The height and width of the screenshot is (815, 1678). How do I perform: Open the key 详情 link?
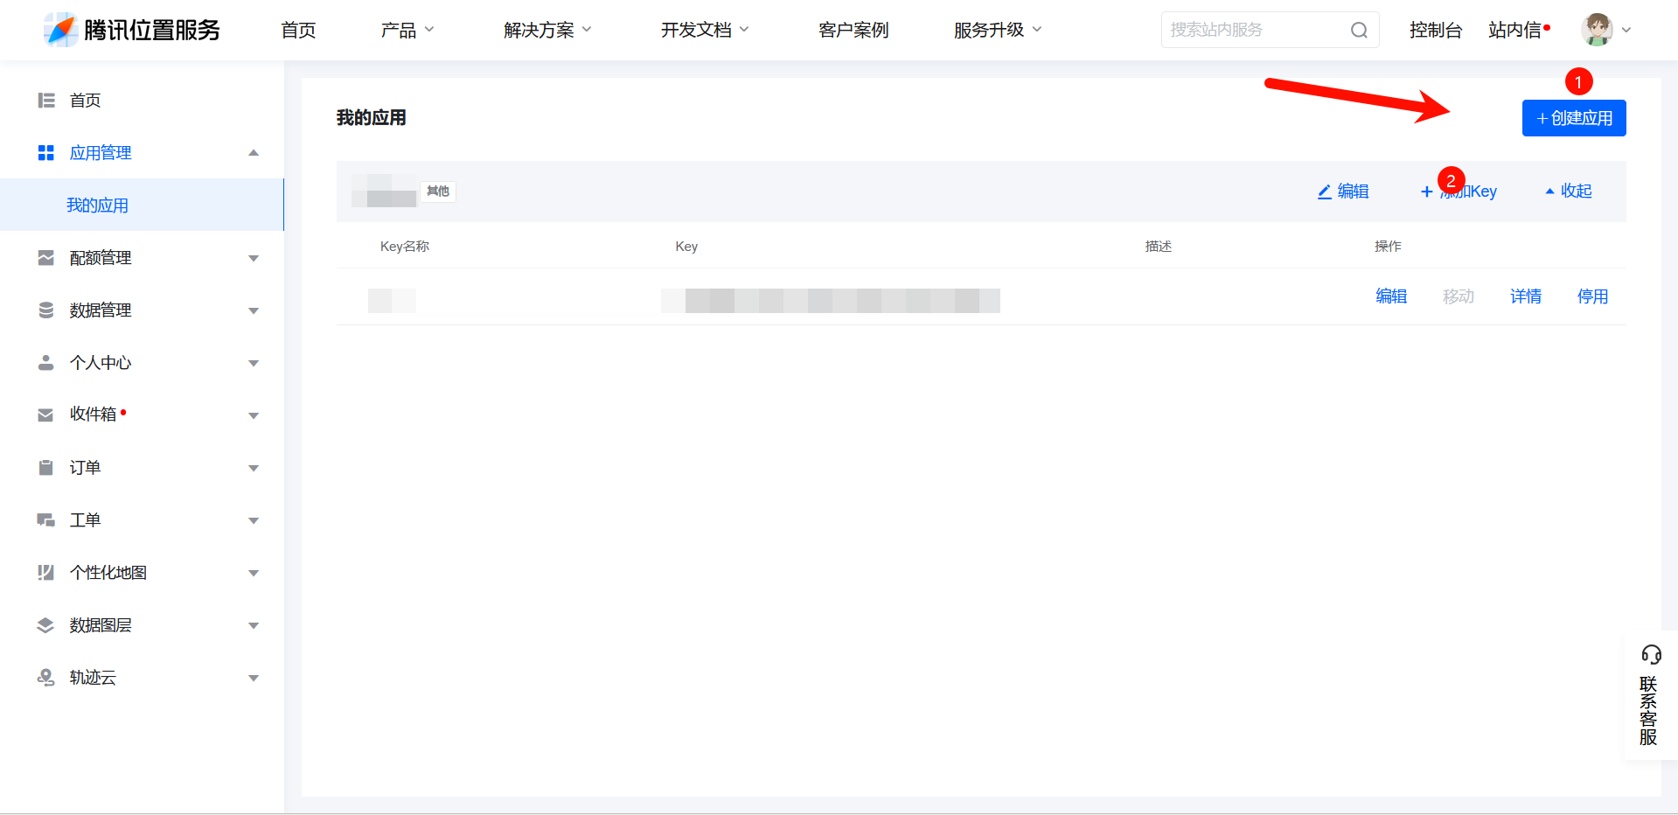[1525, 296]
